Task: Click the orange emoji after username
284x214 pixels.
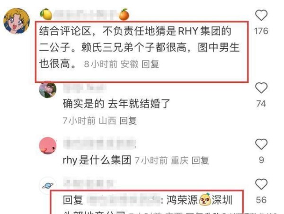Action: pyautogui.click(x=124, y=14)
